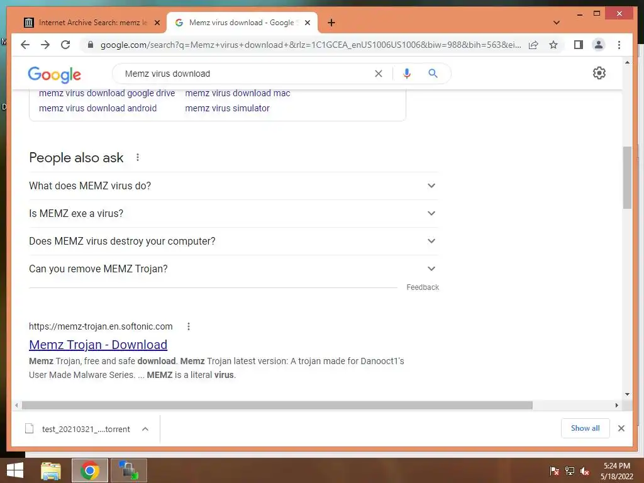Open Action Center flag tray icon

[x=554, y=471]
